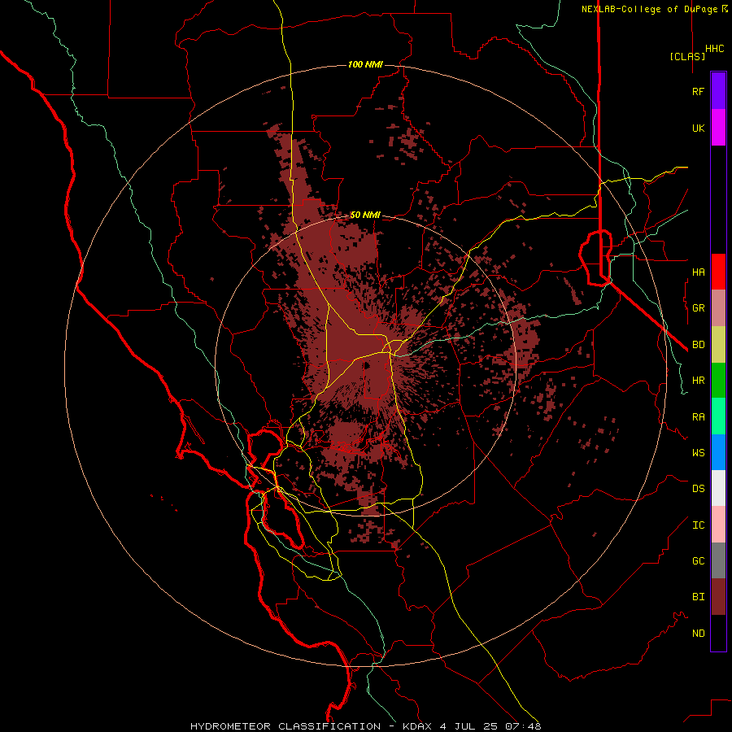
Task: Click the RA light green legend swatch
Action: pos(718,416)
